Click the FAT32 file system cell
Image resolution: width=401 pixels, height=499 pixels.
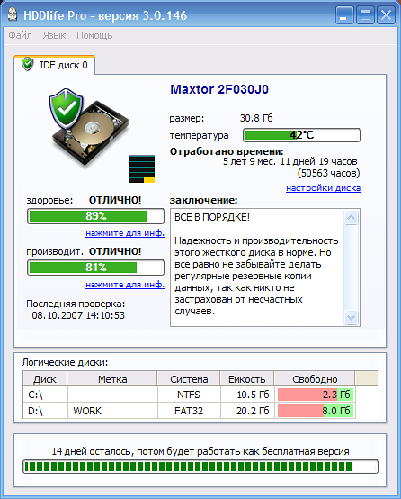click(x=189, y=411)
